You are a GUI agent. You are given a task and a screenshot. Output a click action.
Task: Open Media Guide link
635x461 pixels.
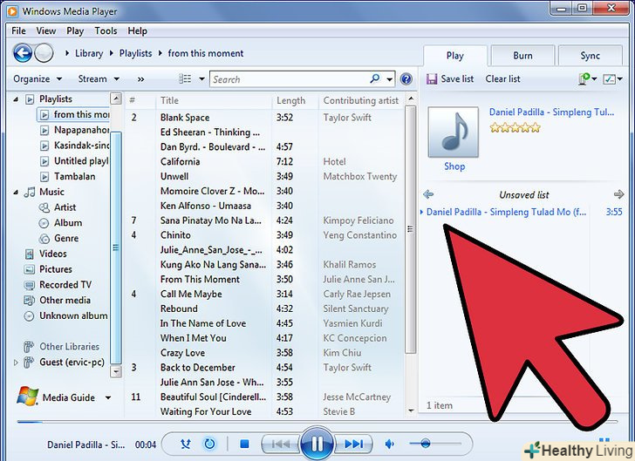69,397
